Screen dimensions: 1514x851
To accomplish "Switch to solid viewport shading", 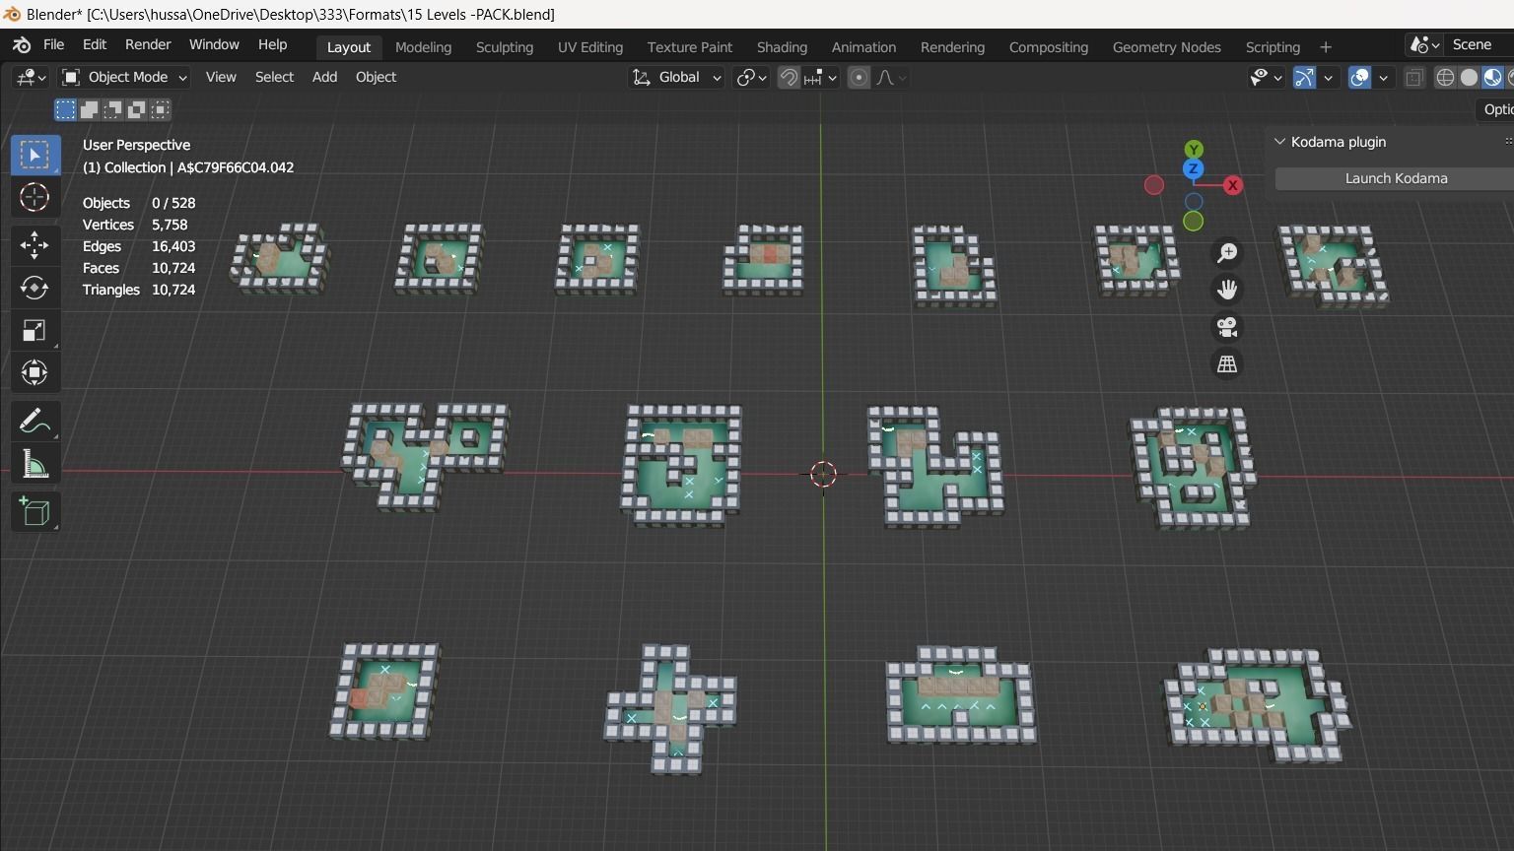I will point(1469,78).
